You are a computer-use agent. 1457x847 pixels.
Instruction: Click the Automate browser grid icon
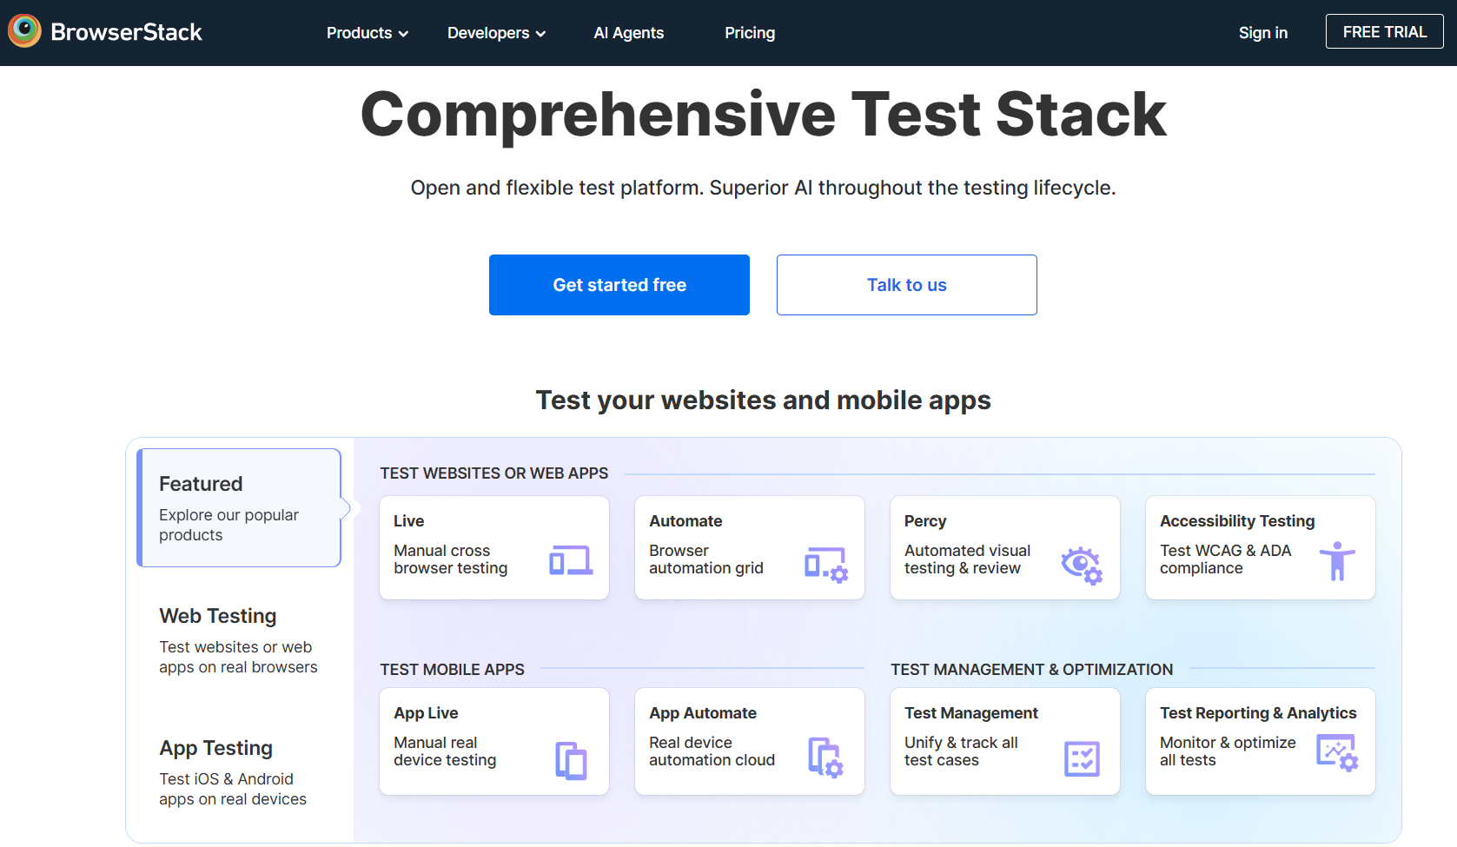825,565
